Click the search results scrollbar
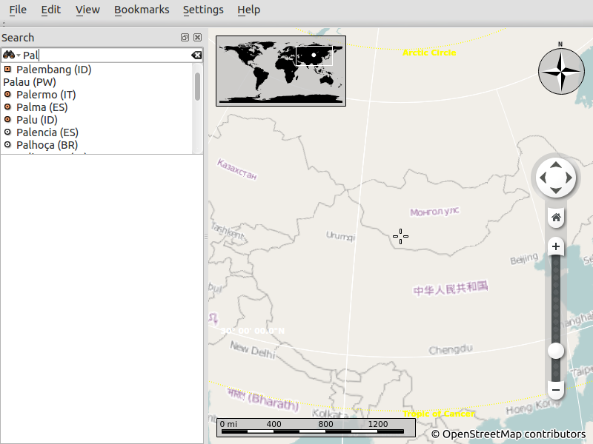The height and width of the screenshot is (444, 593). [x=197, y=87]
